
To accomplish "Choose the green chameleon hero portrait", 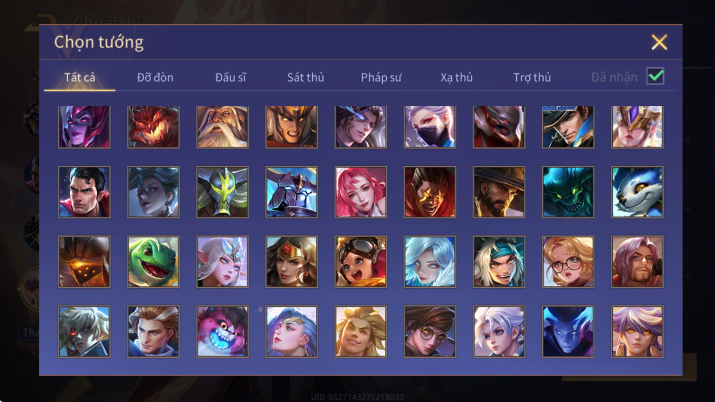I will point(154,262).
